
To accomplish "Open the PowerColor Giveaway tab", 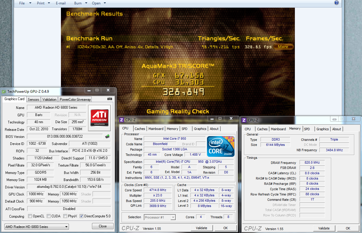I will click(75, 100).
